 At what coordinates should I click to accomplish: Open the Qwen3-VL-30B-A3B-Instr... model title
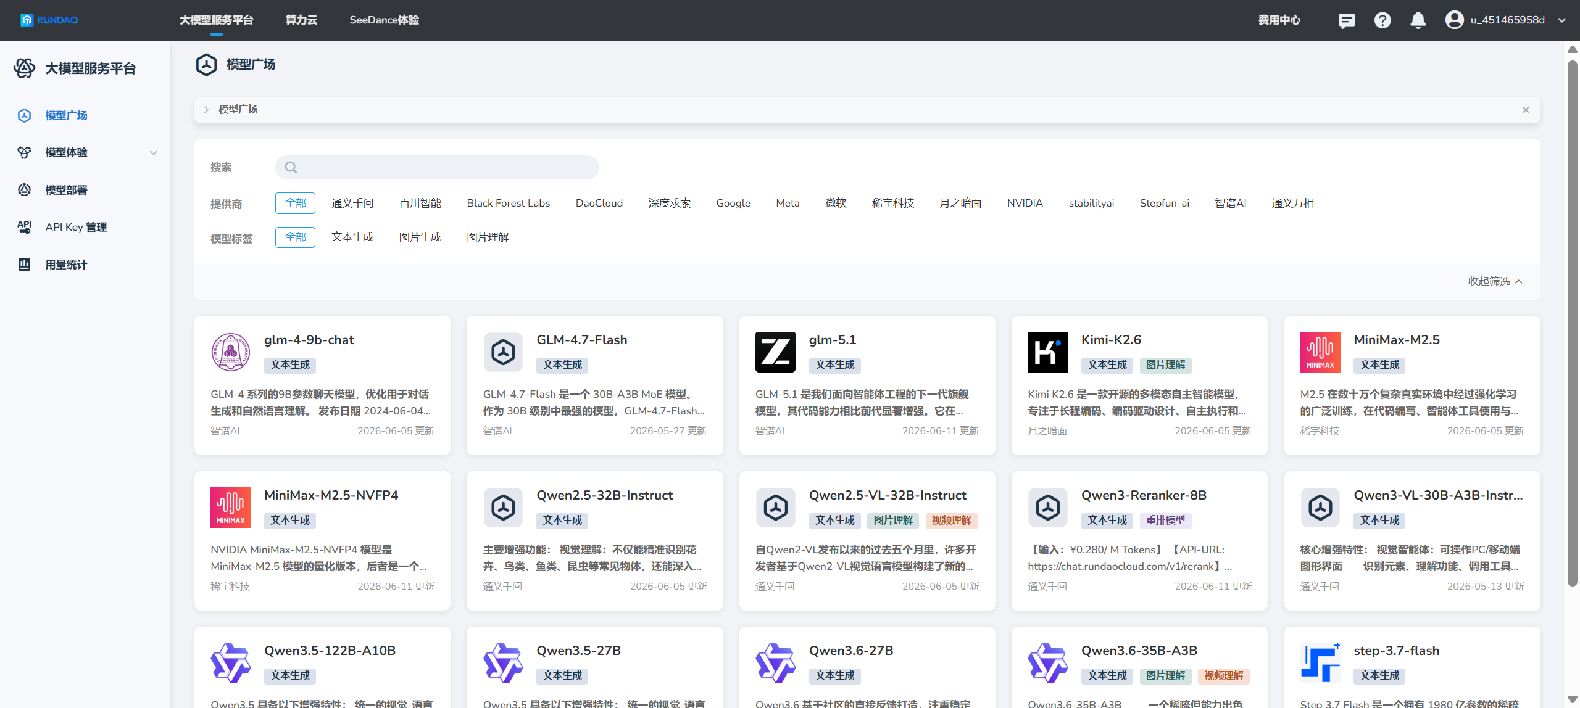tap(1438, 495)
